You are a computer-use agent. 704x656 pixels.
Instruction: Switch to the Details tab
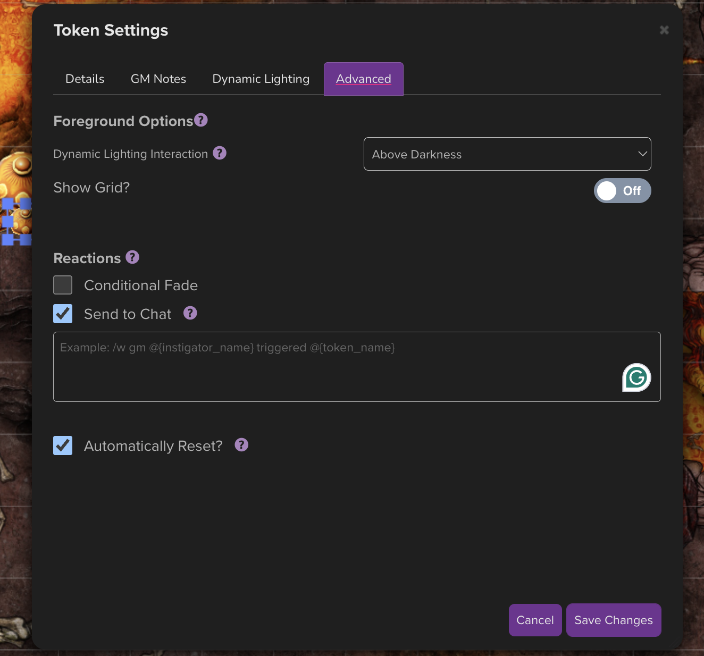click(x=85, y=79)
